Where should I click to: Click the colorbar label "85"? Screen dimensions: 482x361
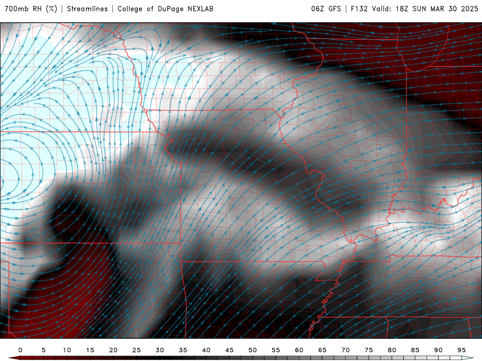pyautogui.click(x=415, y=350)
